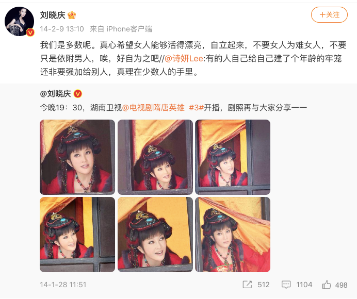The width and height of the screenshot is (357, 299).
Task: Open the #3# hashtag topic
Action: tap(196, 107)
